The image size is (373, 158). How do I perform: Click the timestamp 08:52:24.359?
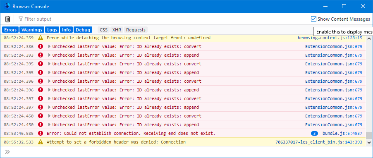pos(19,38)
